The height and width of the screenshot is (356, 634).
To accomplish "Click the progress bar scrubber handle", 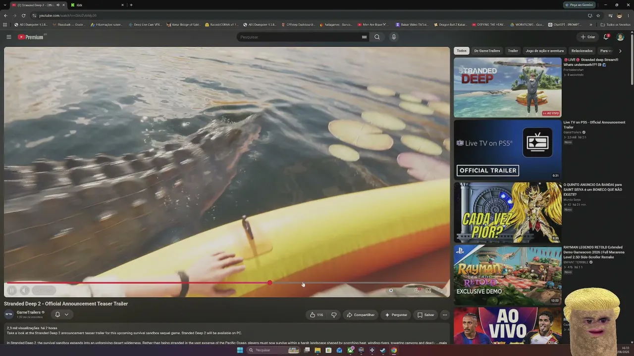I will tap(269, 283).
